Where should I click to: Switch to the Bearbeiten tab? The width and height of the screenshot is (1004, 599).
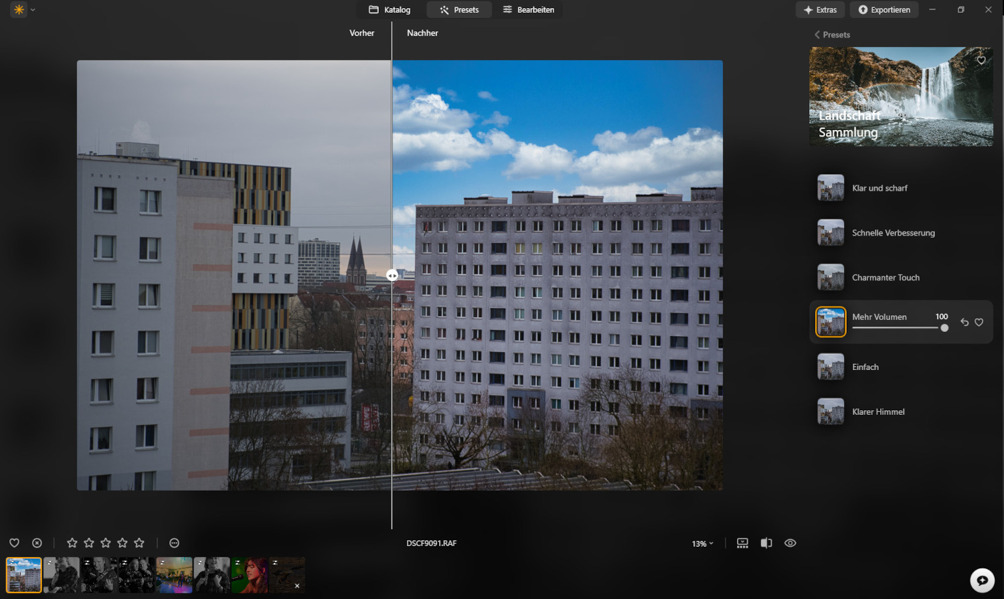(529, 10)
